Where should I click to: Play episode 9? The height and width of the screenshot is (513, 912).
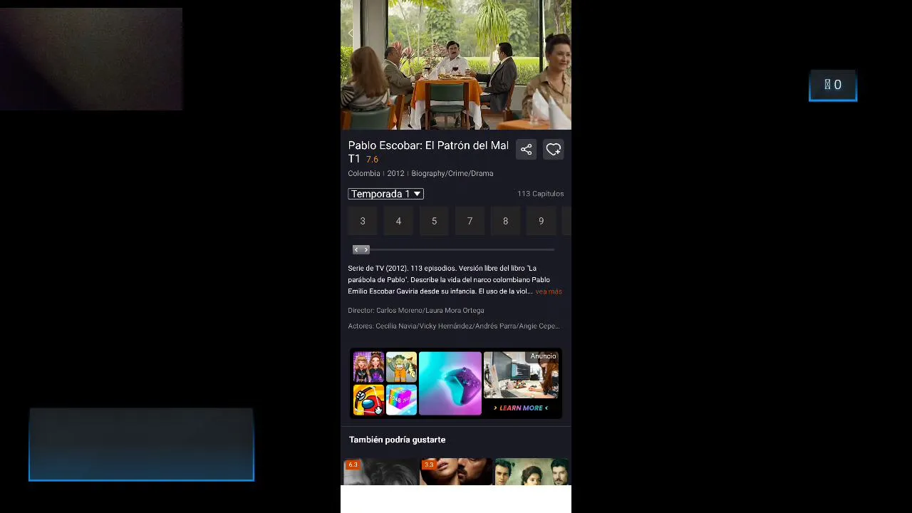541,221
